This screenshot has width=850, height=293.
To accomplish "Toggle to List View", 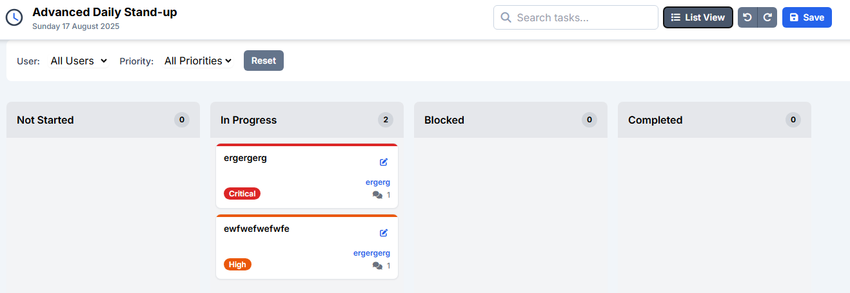I will click(698, 17).
